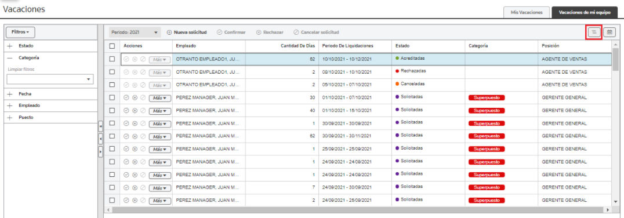Cancel icon in the 30-day PEREZ MANAGER row

(x=143, y=98)
